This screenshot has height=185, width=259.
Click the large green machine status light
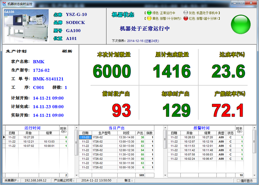pos(240,25)
